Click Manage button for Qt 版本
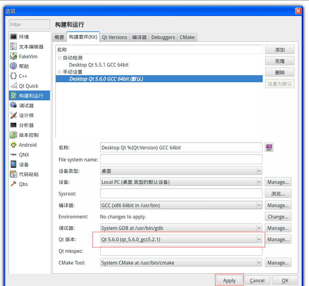The image size is (309, 286). [x=278, y=239]
